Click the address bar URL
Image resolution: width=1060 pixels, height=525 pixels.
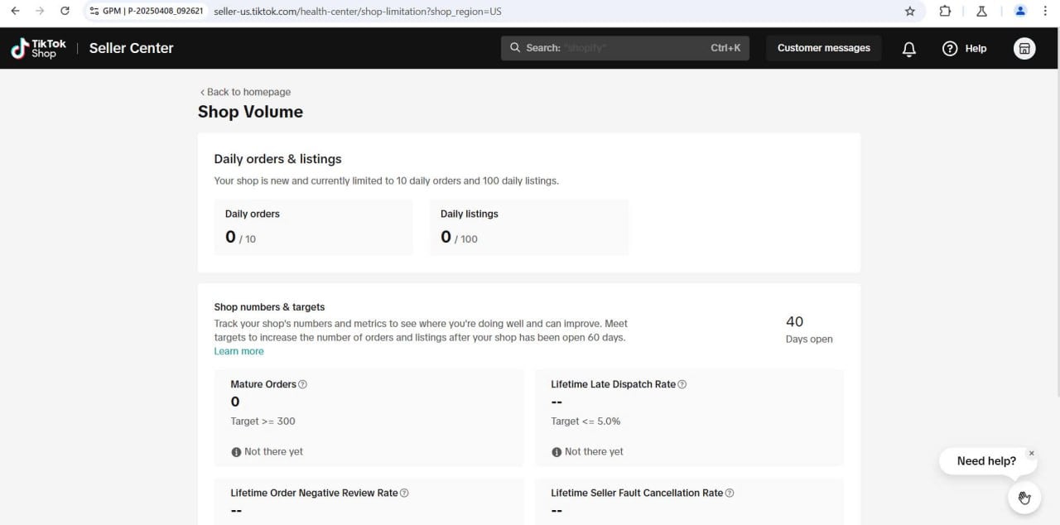[357, 12]
